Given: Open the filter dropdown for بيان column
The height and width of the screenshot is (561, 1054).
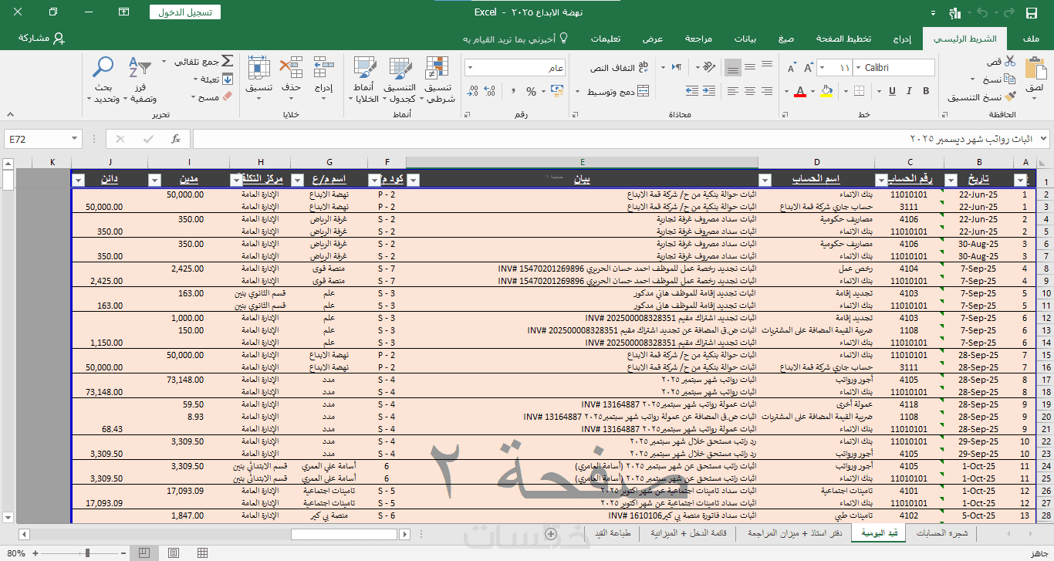Looking at the screenshot, I should point(413,180).
